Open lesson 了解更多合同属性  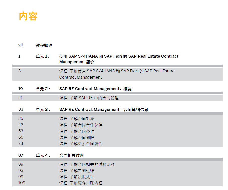tap(81, 144)
